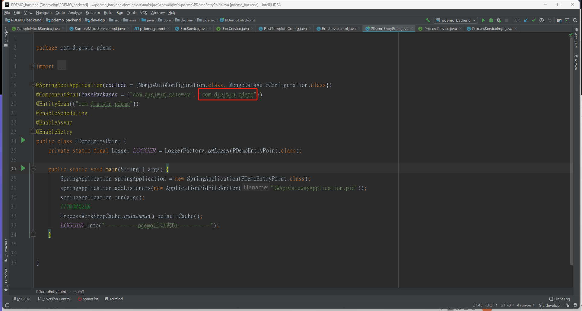
Task: Click fold end marker at line 34
Action: (33, 234)
